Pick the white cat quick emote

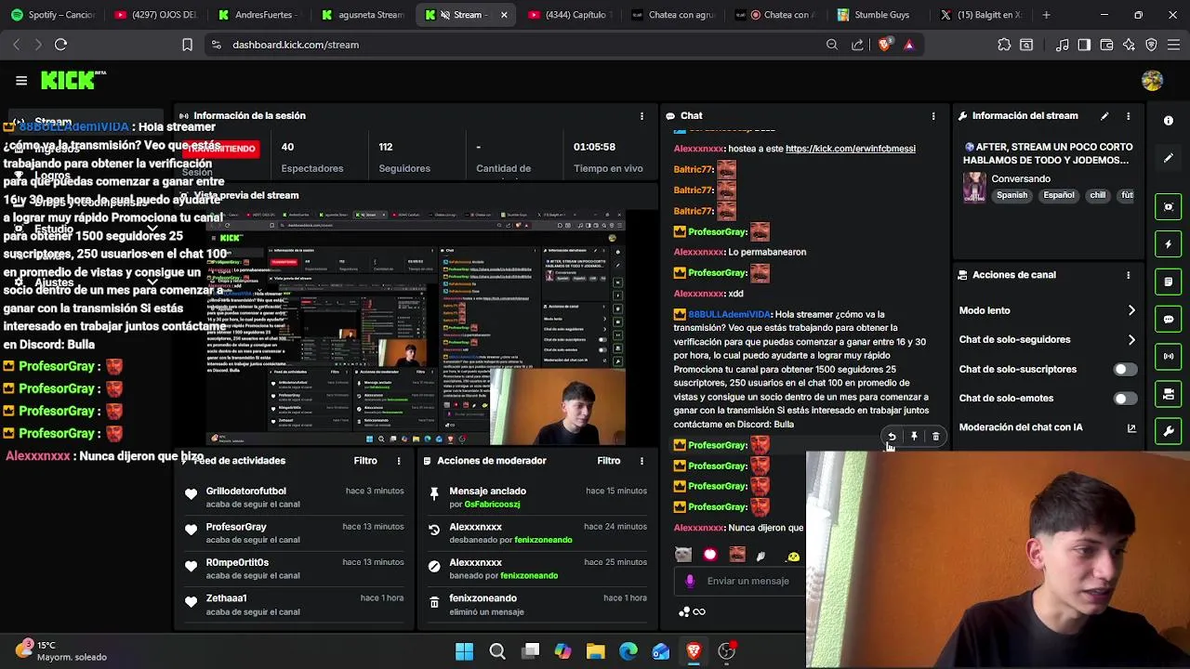(683, 555)
